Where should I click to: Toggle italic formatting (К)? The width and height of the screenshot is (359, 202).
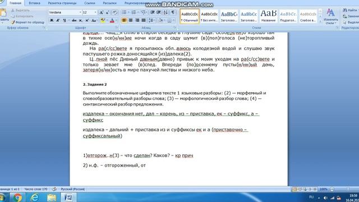[58, 20]
